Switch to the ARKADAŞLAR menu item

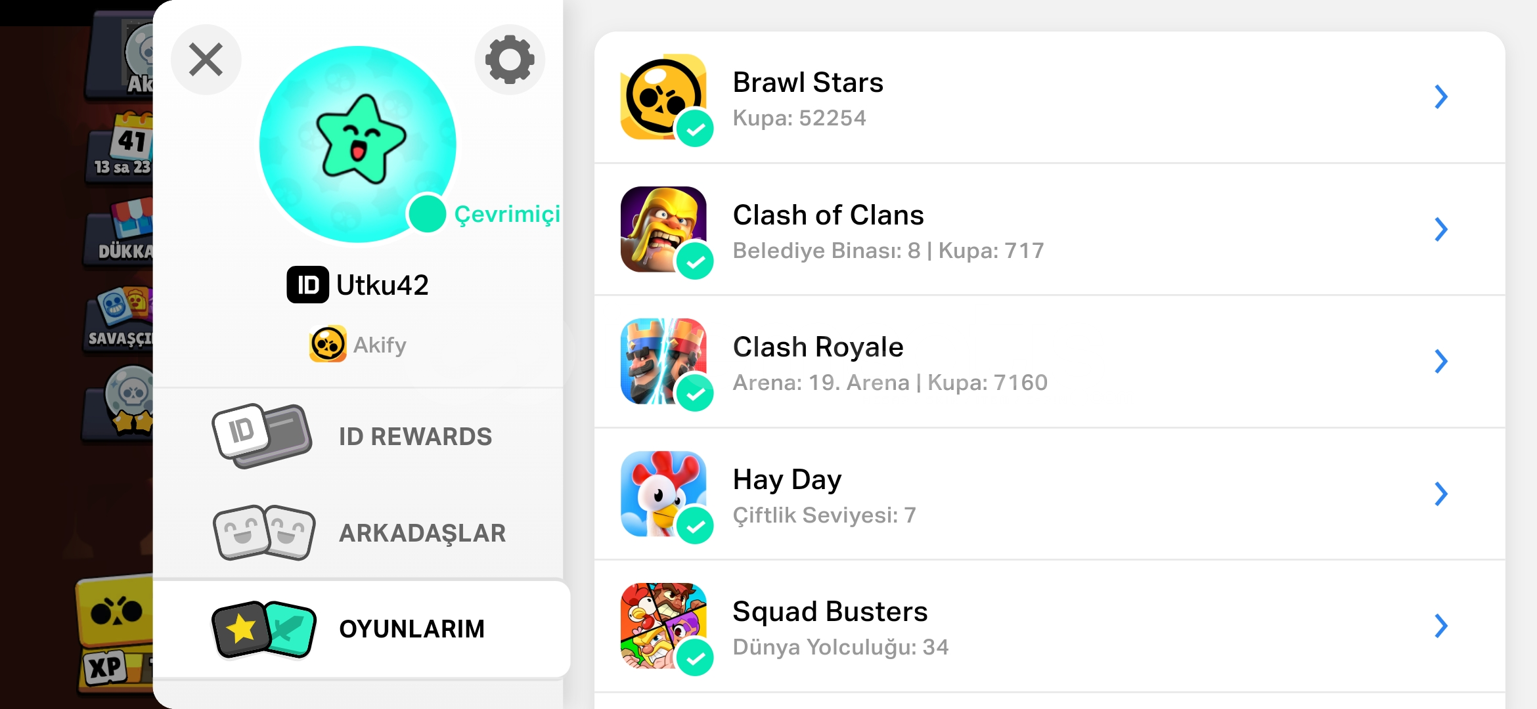coord(358,532)
